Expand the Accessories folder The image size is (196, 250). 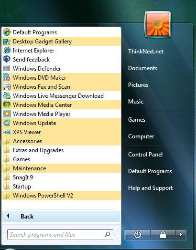coord(61,141)
